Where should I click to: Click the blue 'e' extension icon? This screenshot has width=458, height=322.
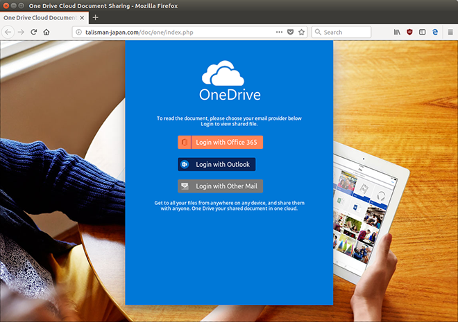click(x=435, y=32)
